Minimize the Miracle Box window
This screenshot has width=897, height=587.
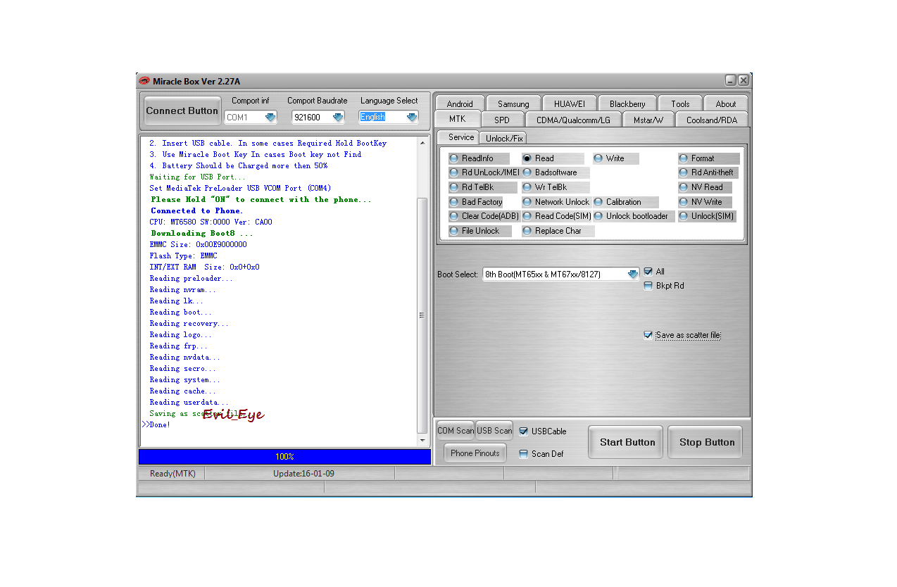tap(731, 80)
